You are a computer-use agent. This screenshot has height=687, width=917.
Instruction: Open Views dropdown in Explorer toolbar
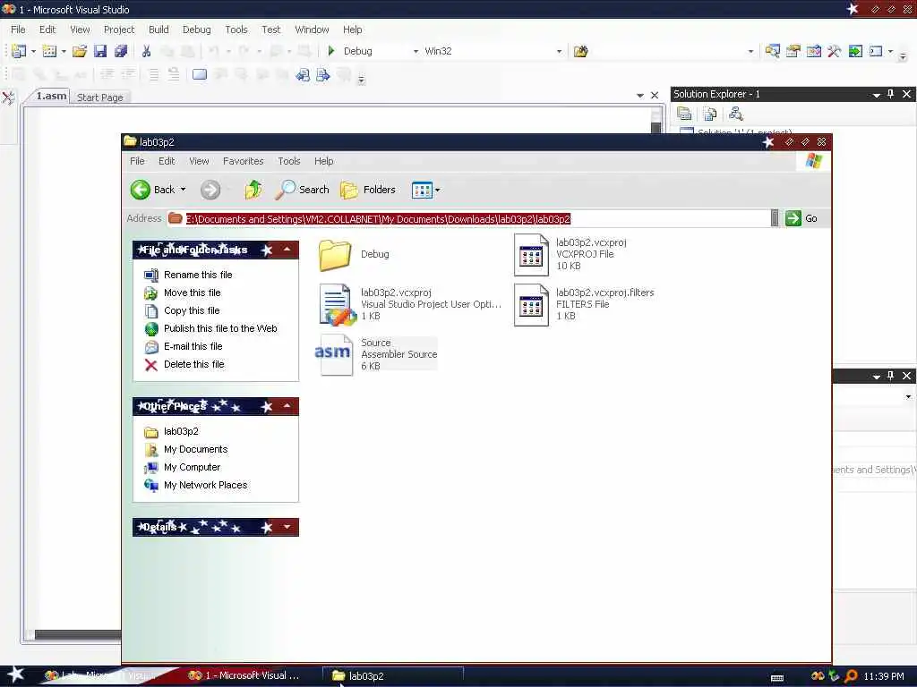click(437, 190)
